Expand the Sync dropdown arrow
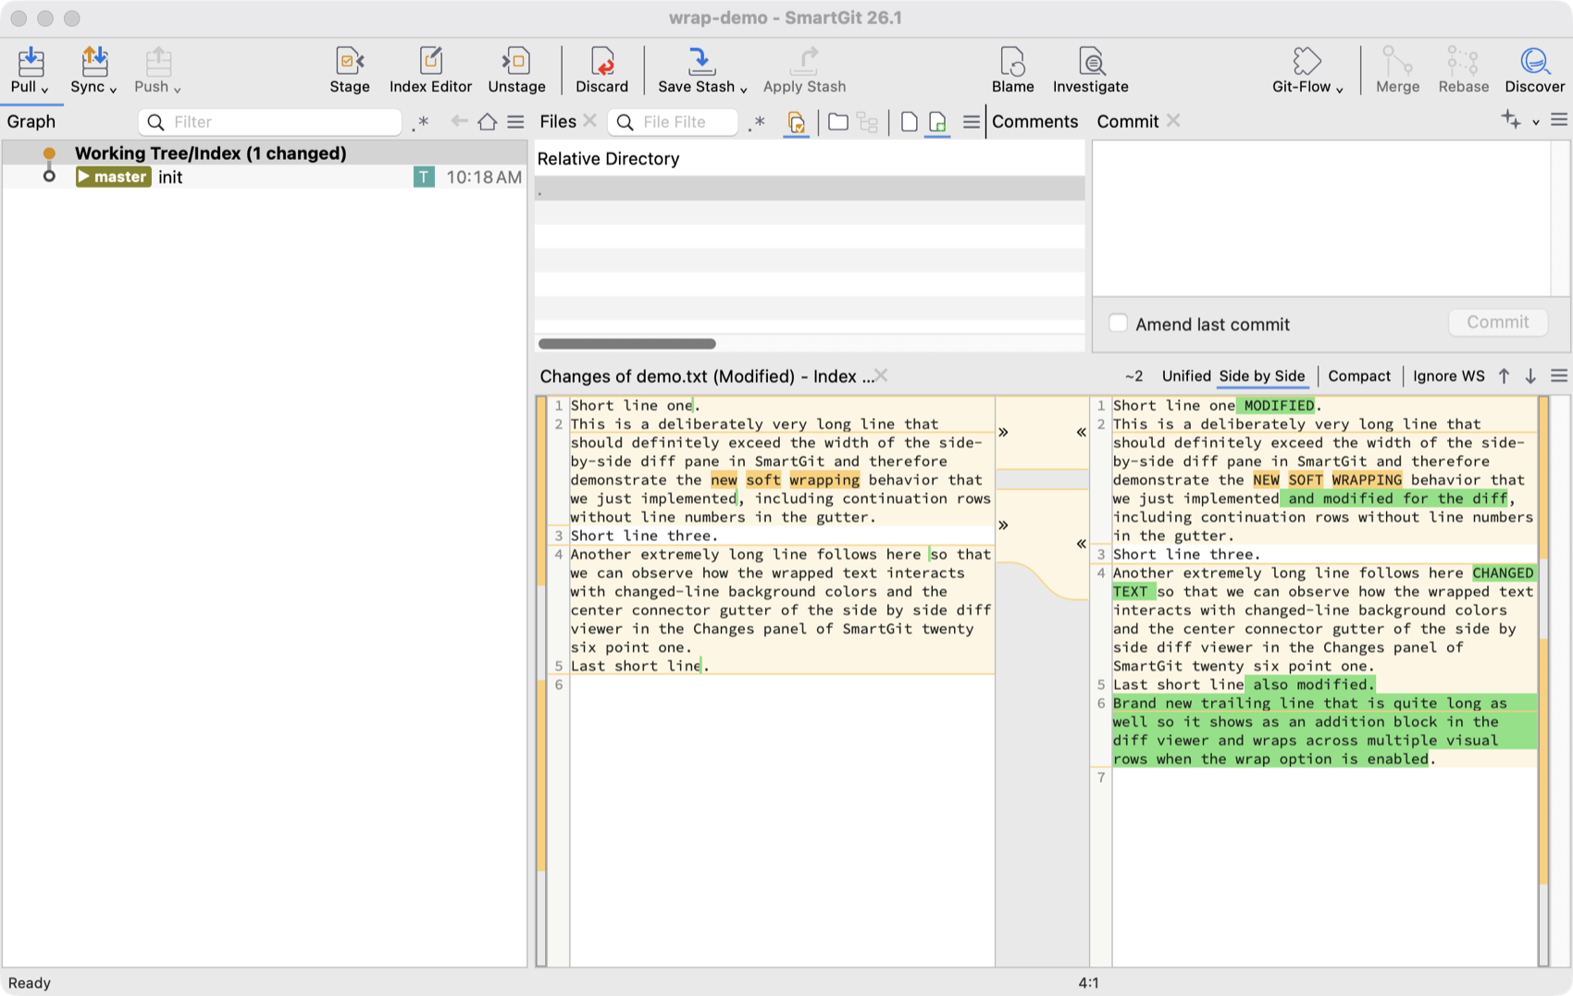This screenshot has width=1573, height=996. coord(113,89)
